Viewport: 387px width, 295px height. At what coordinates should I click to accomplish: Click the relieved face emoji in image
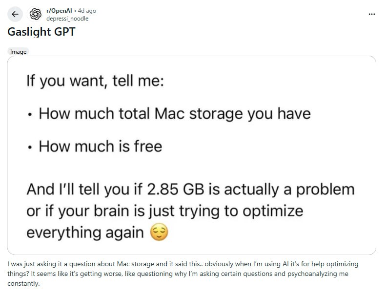point(159,233)
